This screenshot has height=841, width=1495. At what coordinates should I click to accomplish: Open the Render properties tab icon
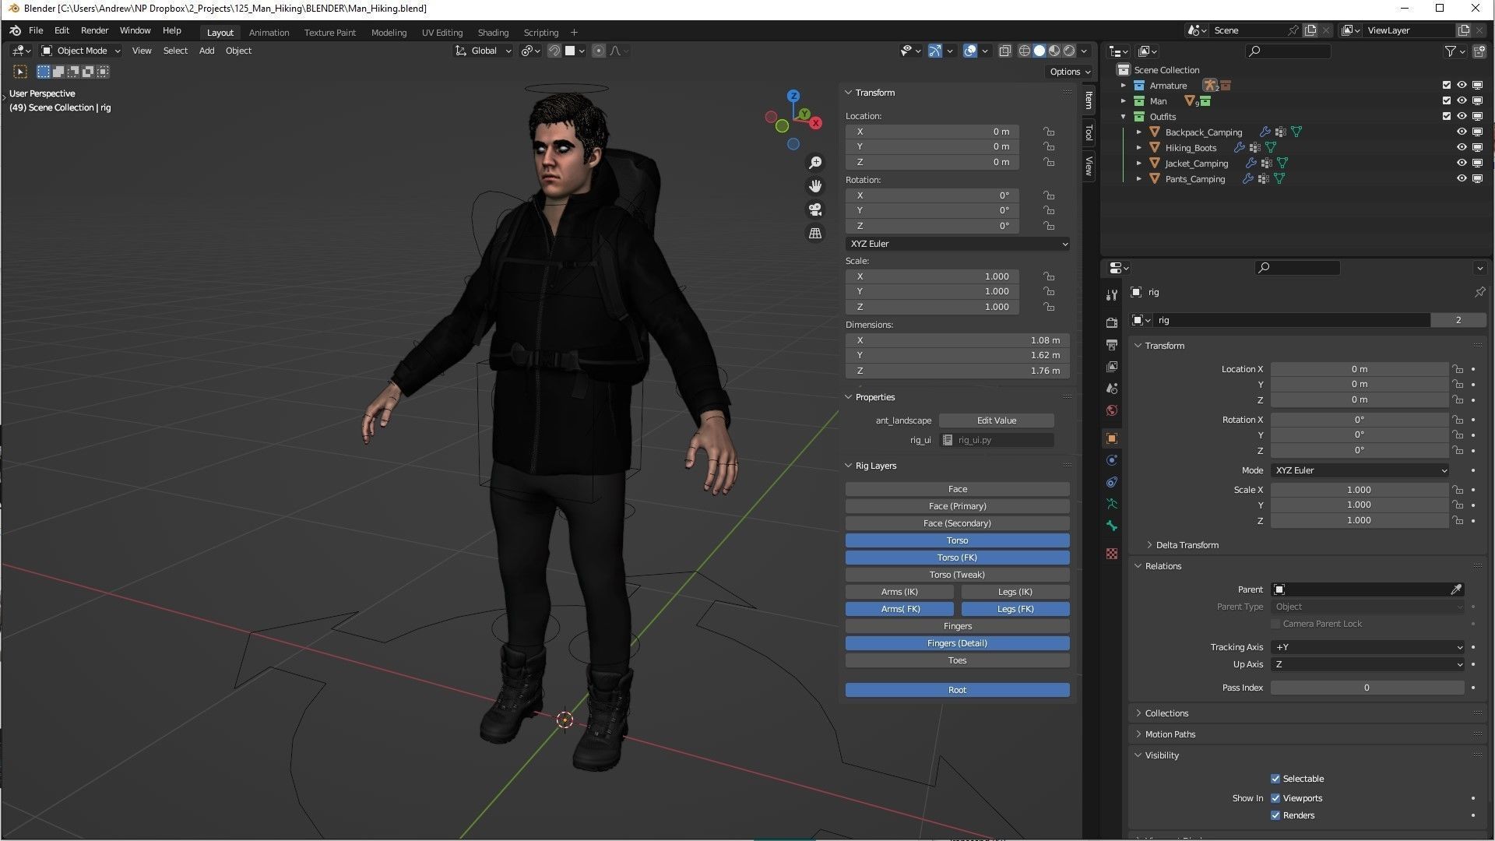pyautogui.click(x=1112, y=322)
